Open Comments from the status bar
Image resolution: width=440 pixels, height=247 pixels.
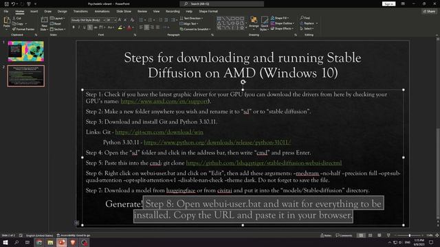click(344, 235)
